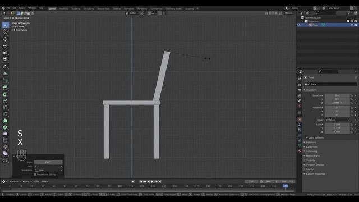Expand the Viewport Display panel
The height and width of the screenshot is (202, 359).
coord(314,164)
